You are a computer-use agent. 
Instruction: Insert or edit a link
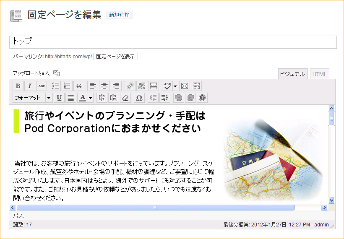[130, 86]
